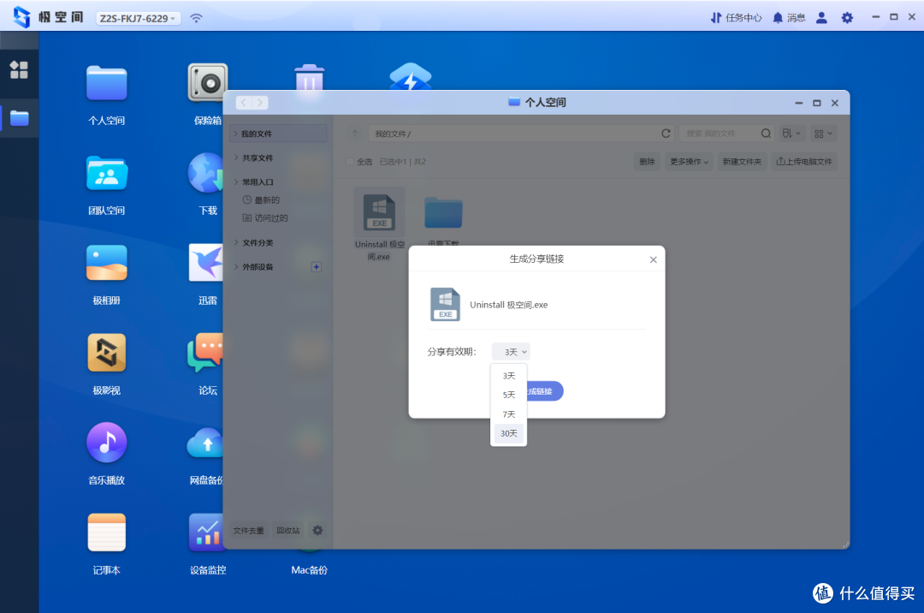Expand 外部设备 section
The height and width of the screenshot is (613, 924).
(x=236, y=267)
